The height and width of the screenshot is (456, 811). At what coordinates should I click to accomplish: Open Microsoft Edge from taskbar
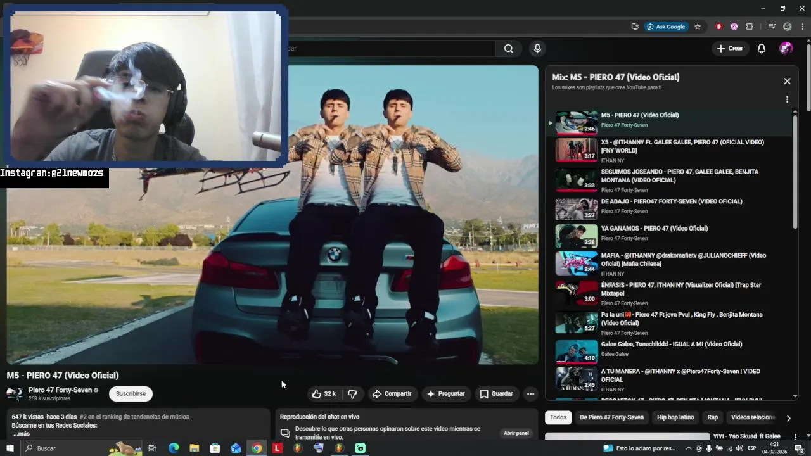coord(173,448)
